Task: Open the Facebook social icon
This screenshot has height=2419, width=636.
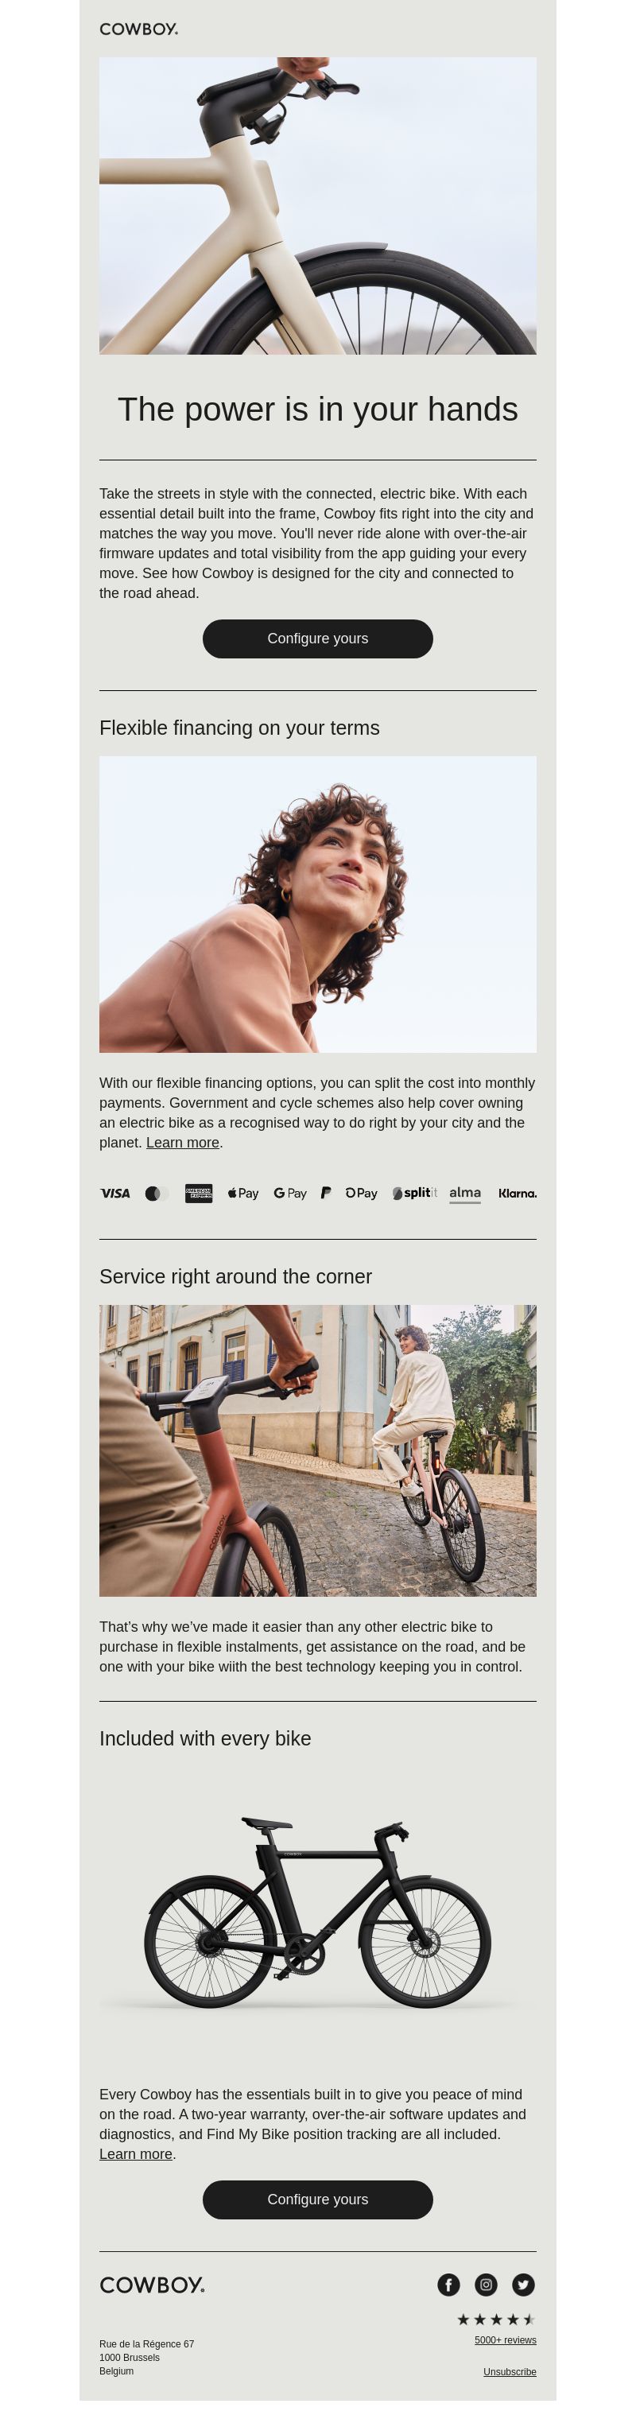Action: tap(448, 2285)
